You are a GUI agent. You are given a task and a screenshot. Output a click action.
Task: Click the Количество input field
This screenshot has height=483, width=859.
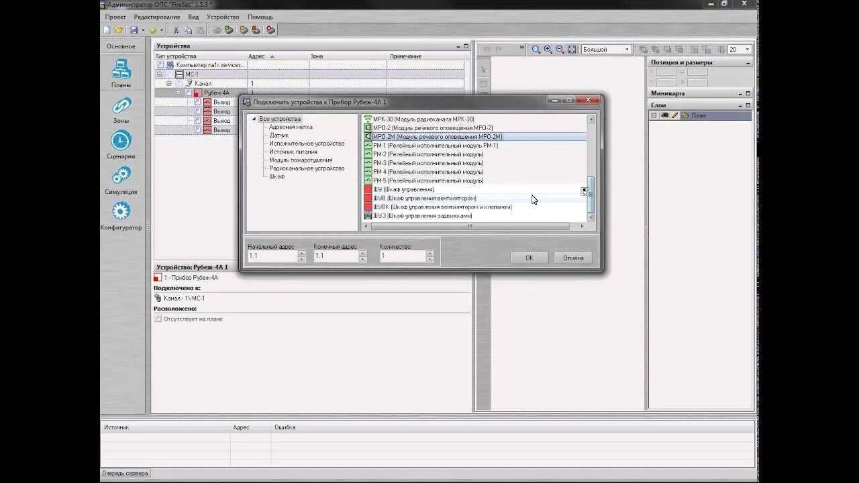[402, 256]
